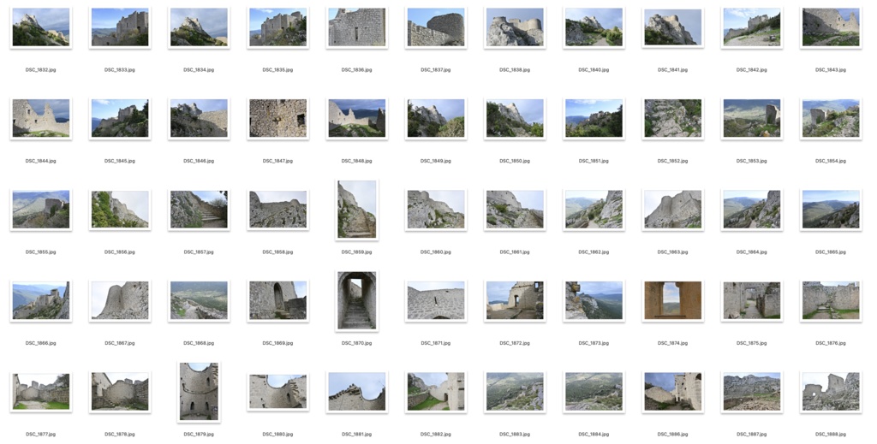Click the file name DSC_1841.jpg

coord(673,70)
